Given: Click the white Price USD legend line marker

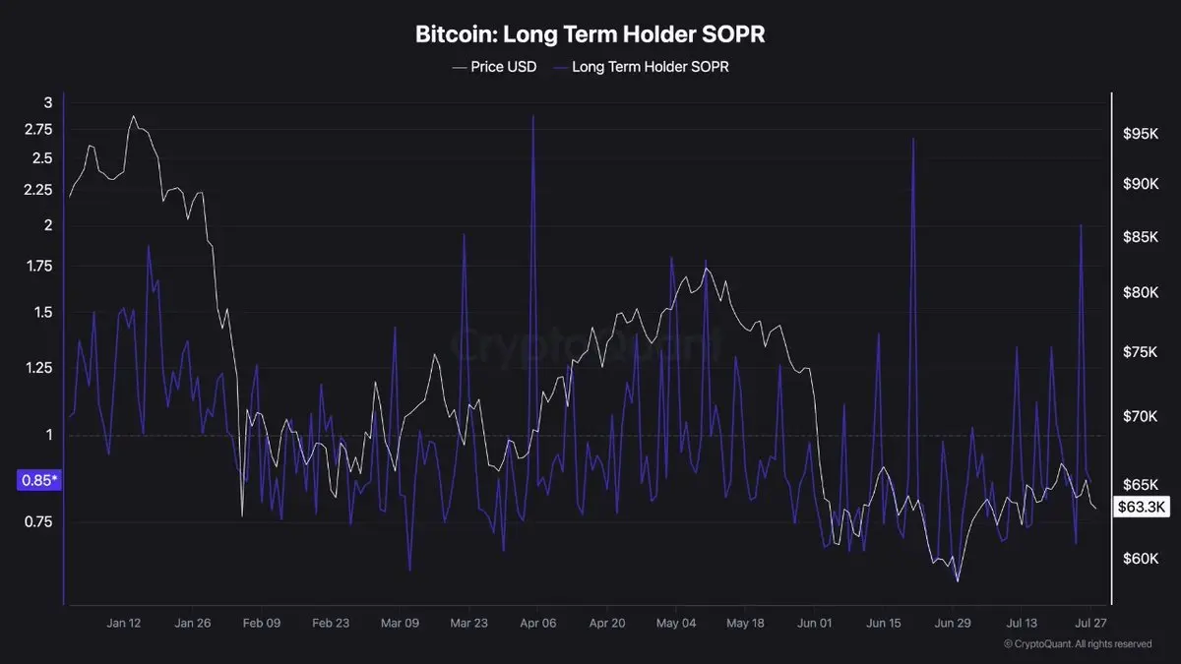Looking at the screenshot, I should tap(459, 68).
